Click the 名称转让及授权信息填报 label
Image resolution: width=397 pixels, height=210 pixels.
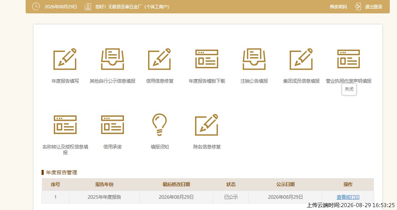(65, 149)
